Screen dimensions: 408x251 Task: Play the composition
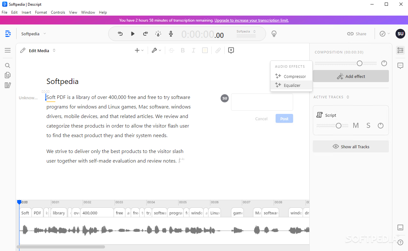(x=133, y=34)
